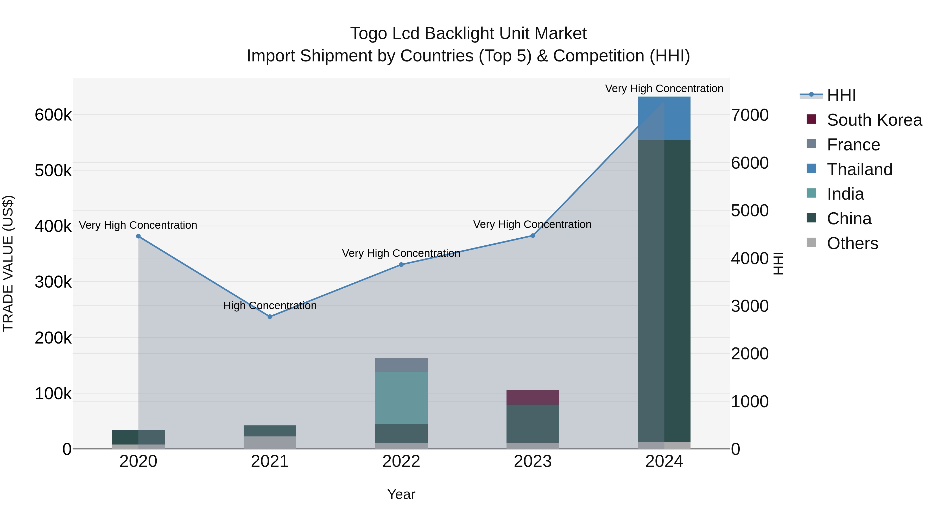The height and width of the screenshot is (527, 937).
Task: Click the Thailand segment of 2024 bar
Action: 664,118
